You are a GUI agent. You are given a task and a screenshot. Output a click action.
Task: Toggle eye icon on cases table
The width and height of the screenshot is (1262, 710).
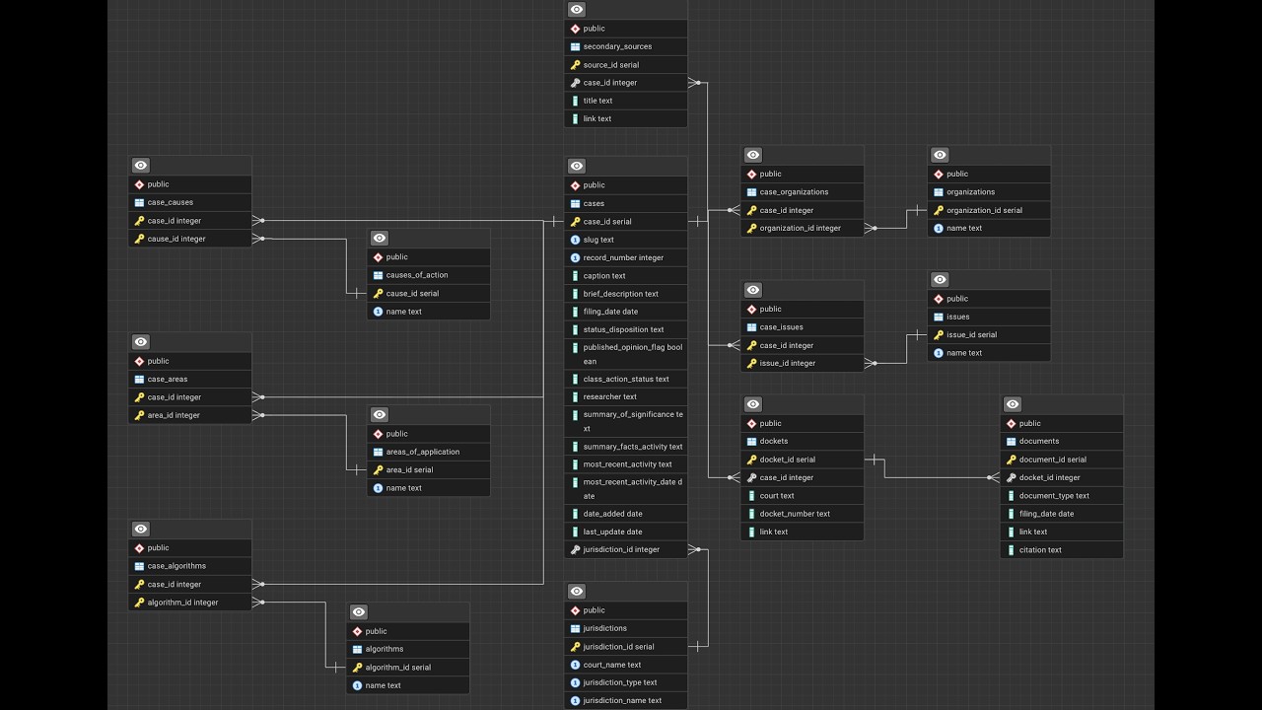577,167
